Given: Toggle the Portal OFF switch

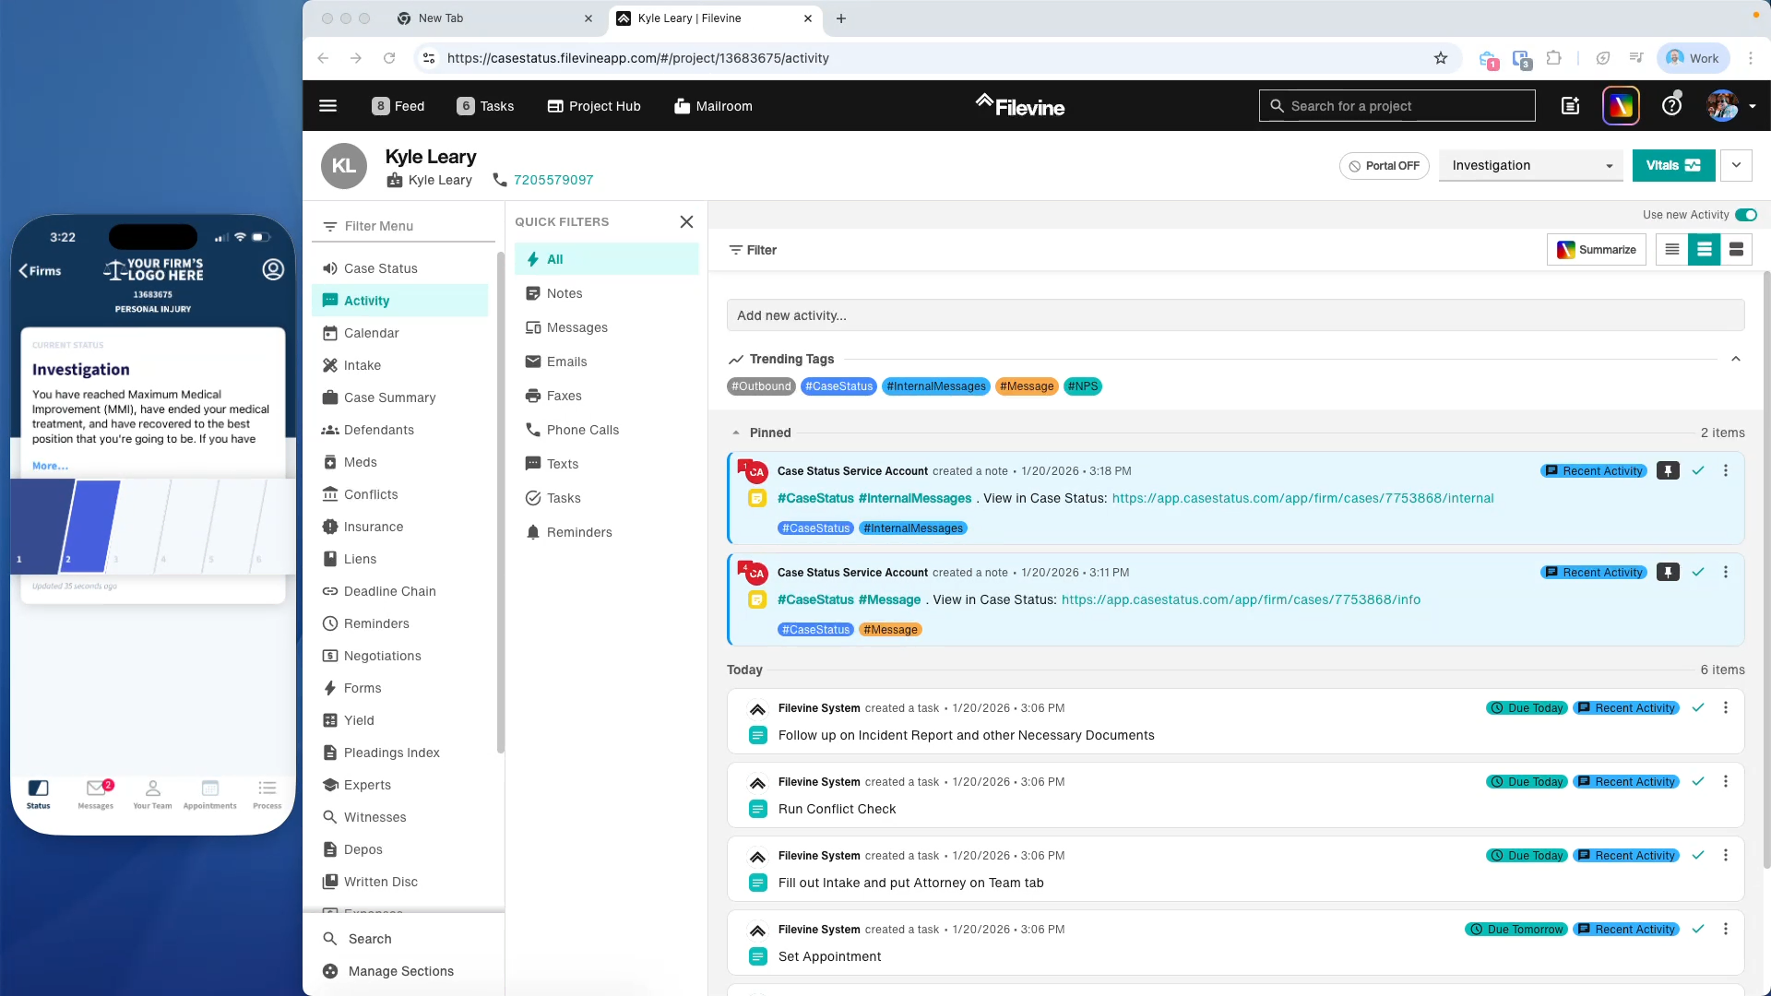Looking at the screenshot, I should pyautogui.click(x=1384, y=166).
